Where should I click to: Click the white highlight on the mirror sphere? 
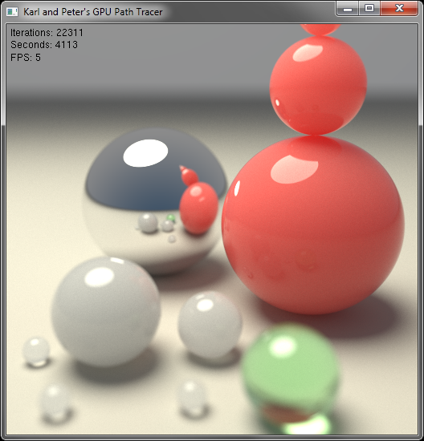click(145, 153)
